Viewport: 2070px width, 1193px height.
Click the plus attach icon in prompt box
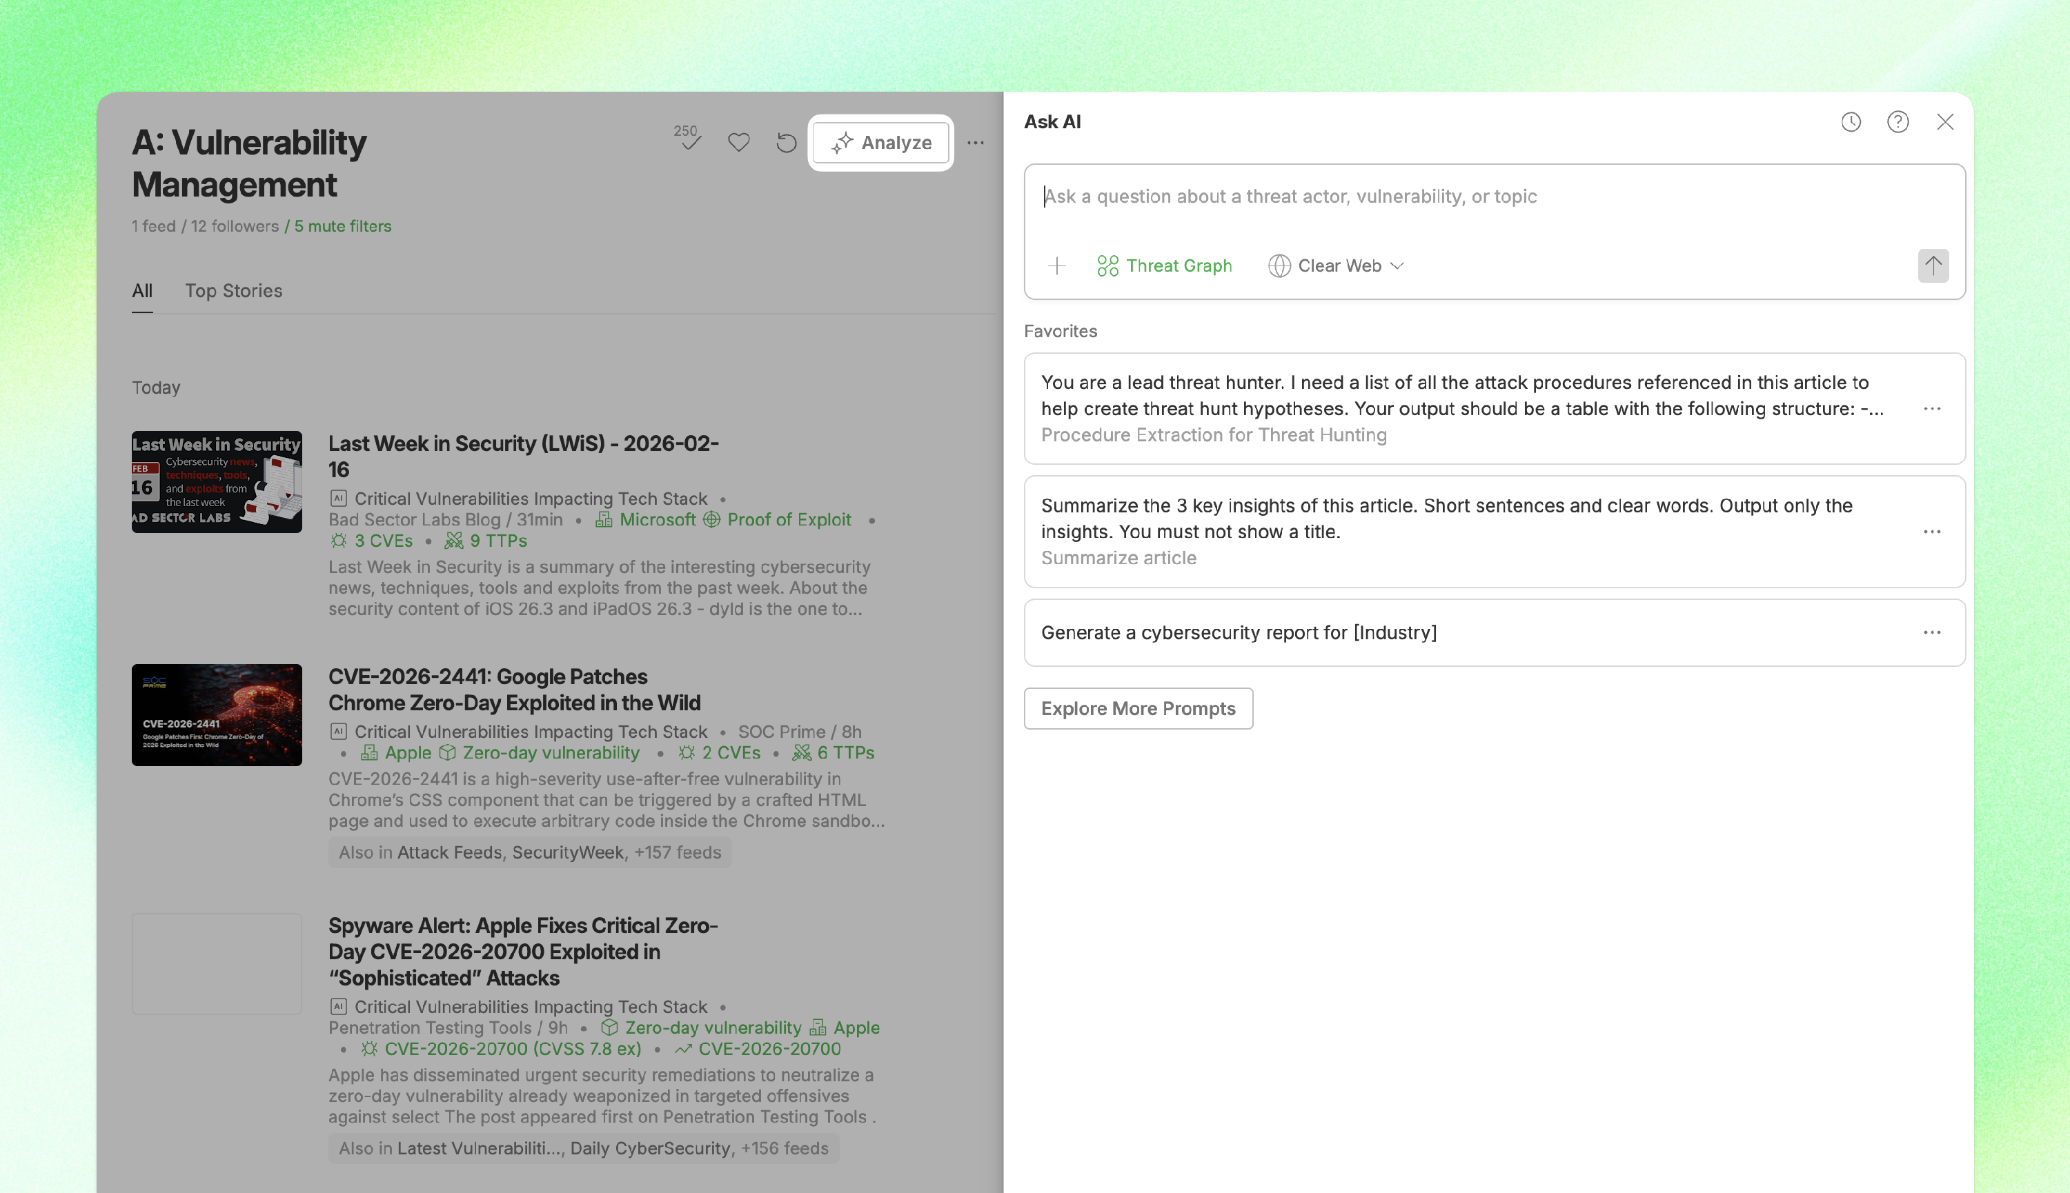tap(1056, 265)
